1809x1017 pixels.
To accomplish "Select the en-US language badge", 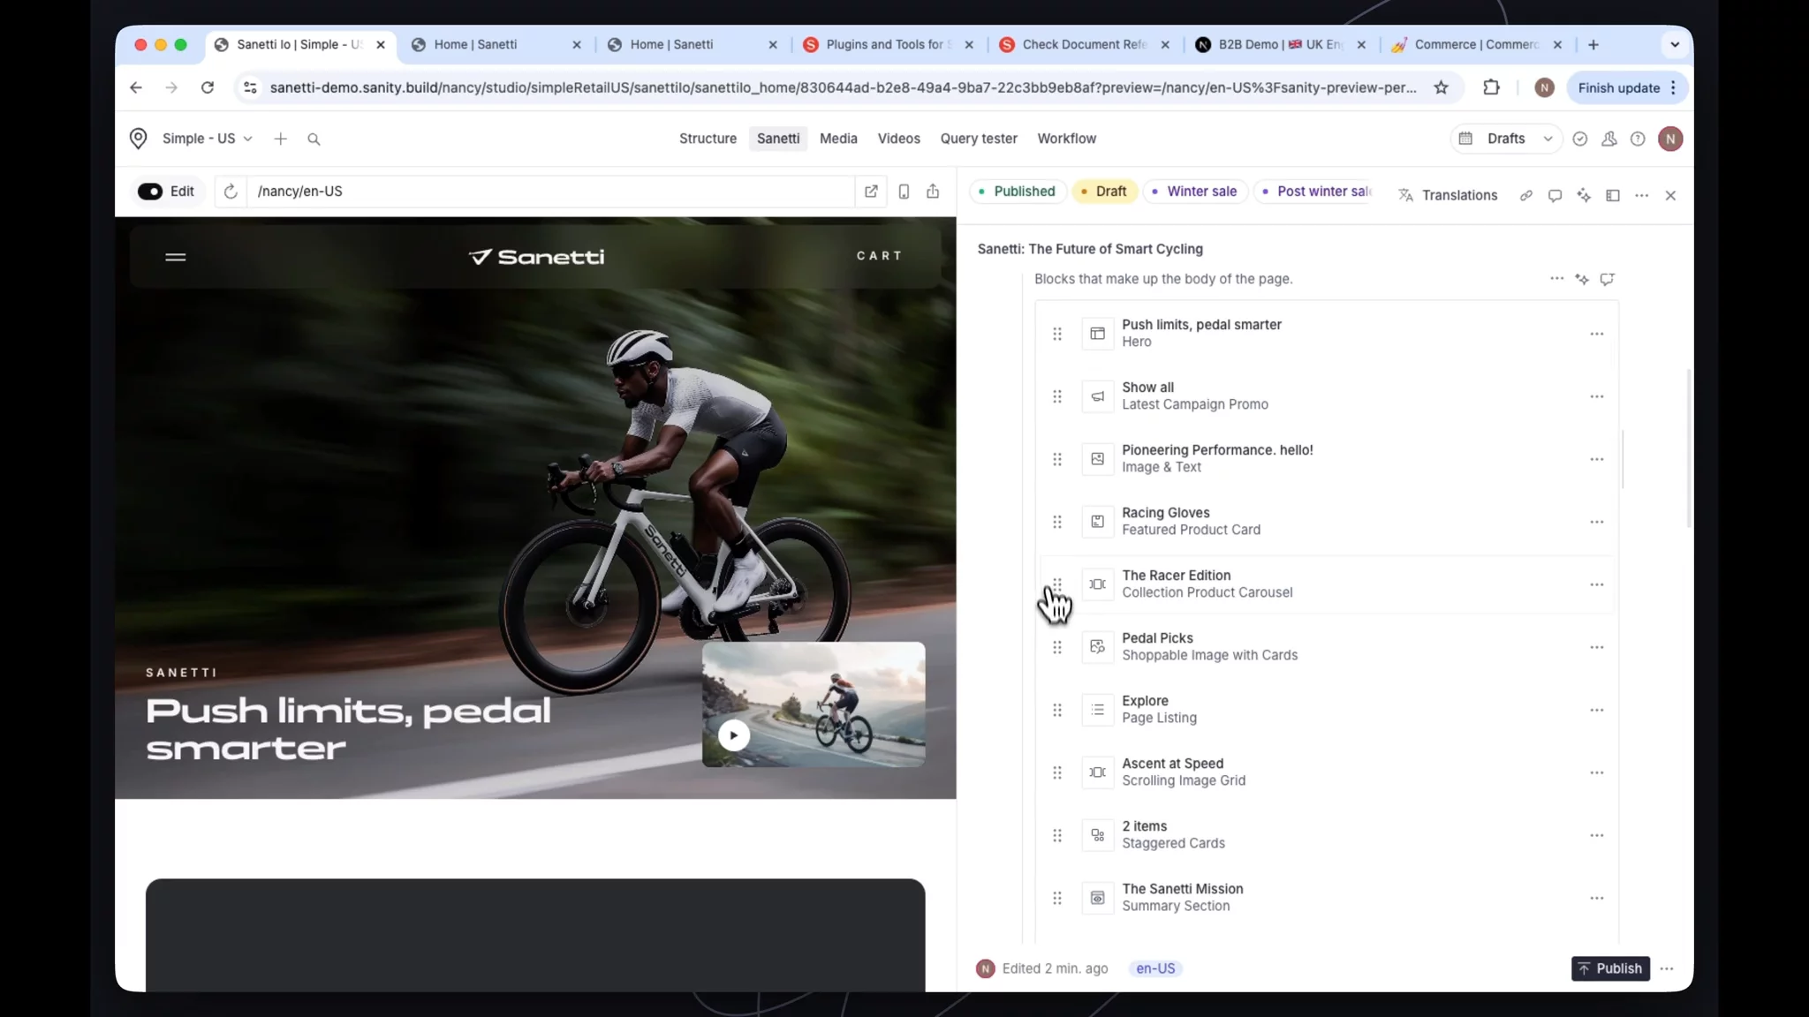I will coord(1155,968).
